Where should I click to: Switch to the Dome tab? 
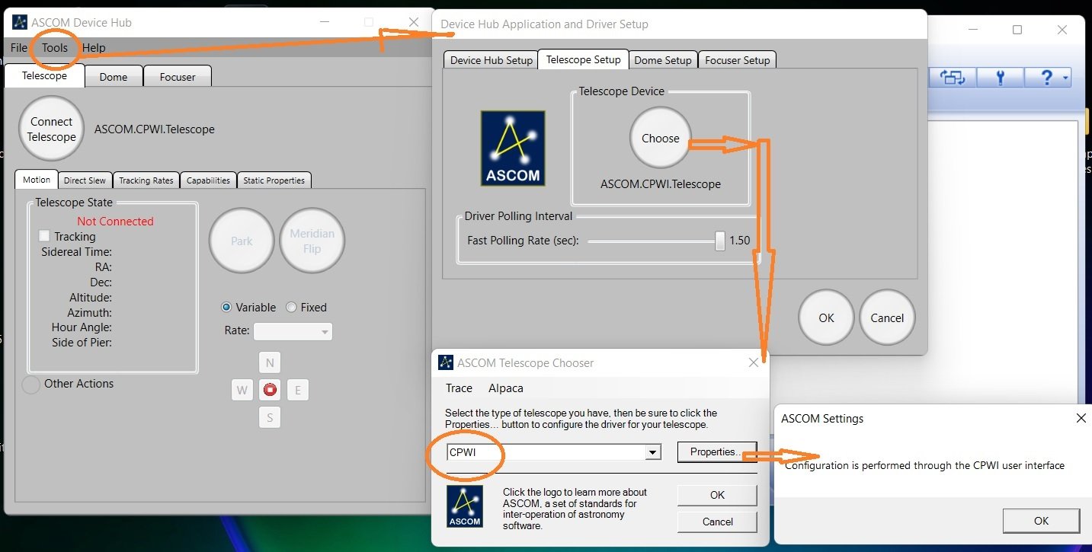click(x=114, y=77)
